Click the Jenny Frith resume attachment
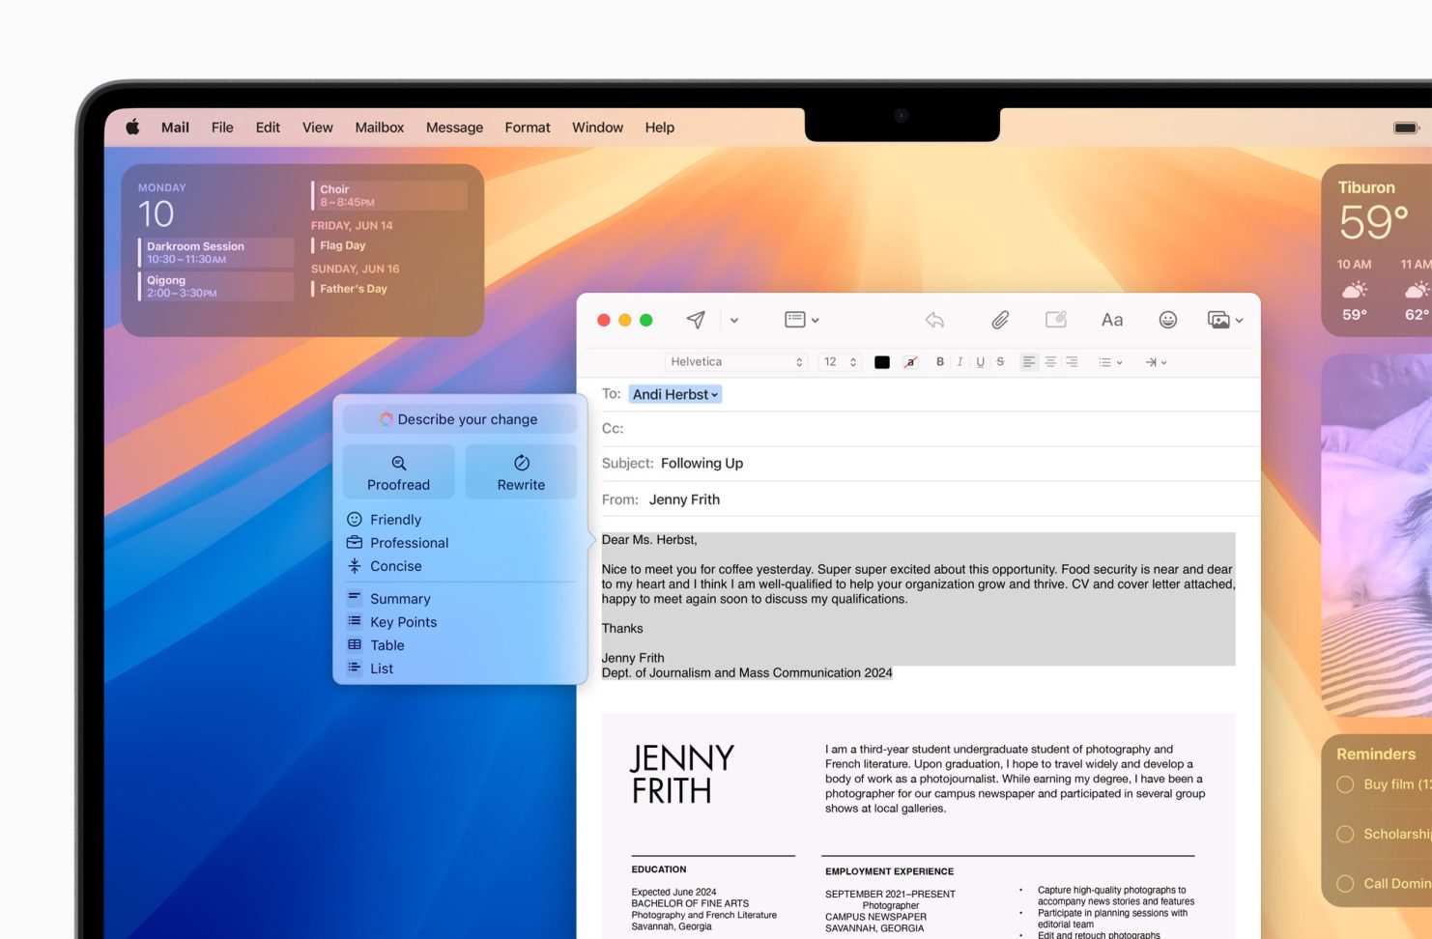This screenshot has height=939, width=1432. pyautogui.click(x=918, y=826)
